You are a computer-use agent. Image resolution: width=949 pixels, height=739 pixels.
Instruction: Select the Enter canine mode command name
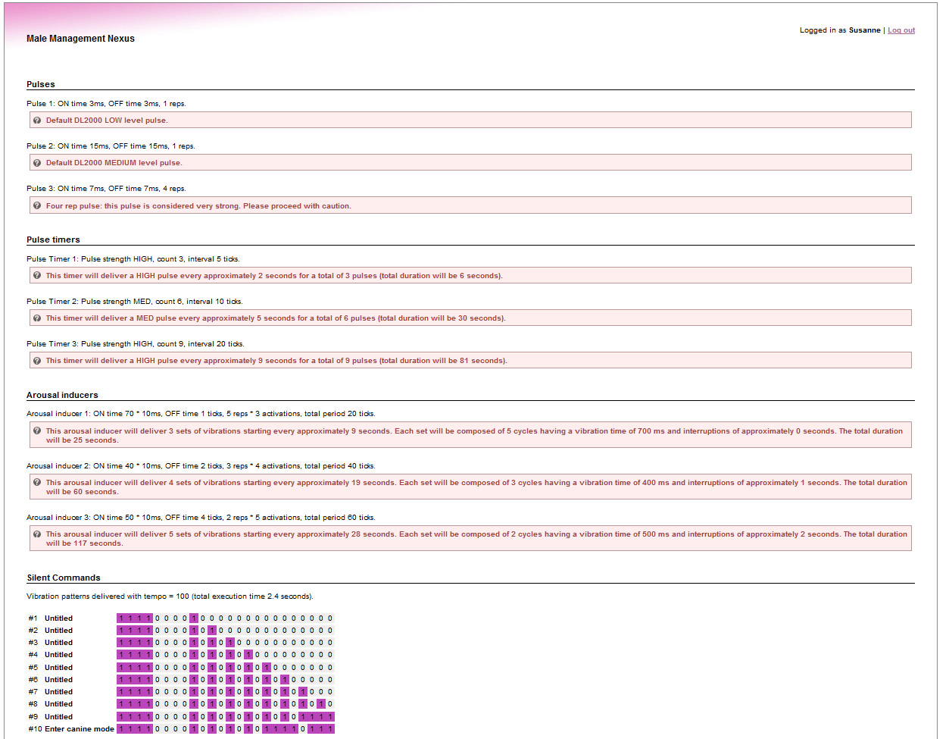tap(79, 729)
